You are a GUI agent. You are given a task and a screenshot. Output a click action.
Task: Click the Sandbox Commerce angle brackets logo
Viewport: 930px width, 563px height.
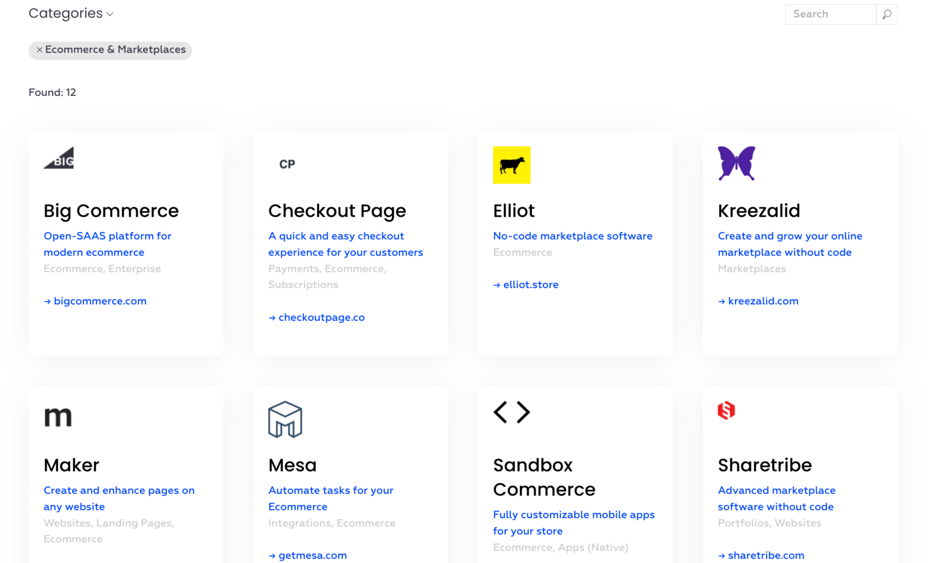[512, 412]
